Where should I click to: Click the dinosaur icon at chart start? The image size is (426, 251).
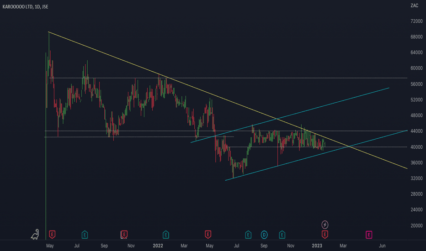(x=35, y=234)
